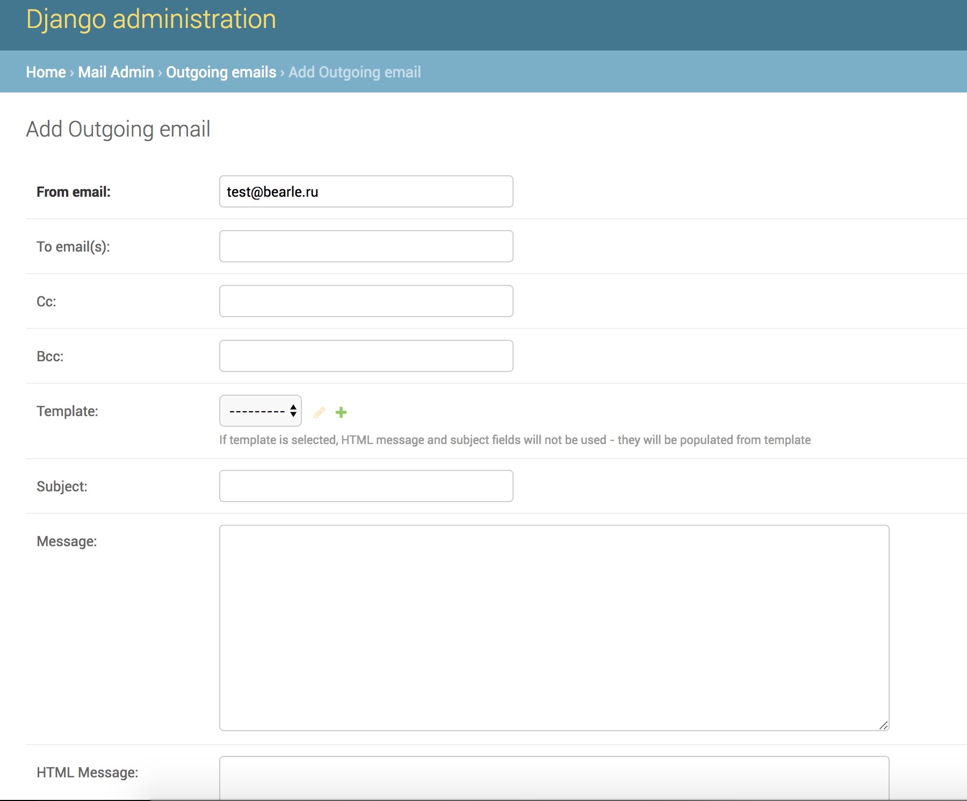Click into the Cc field
The height and width of the screenshot is (801, 967).
click(x=366, y=301)
